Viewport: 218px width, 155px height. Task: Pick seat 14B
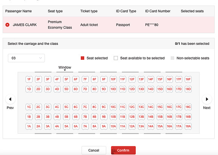151,117
